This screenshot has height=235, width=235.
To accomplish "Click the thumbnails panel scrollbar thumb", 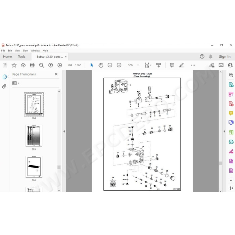I will tap(59, 167).
